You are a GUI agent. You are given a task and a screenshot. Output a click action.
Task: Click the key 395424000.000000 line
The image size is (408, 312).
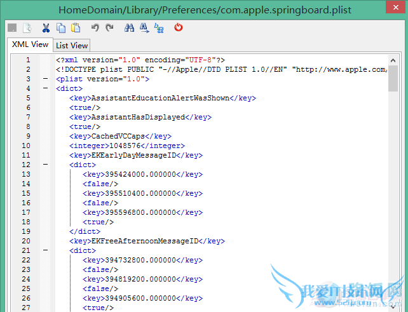click(x=142, y=174)
